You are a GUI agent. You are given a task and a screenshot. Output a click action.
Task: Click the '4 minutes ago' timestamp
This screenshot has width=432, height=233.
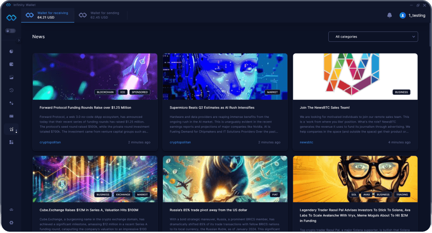click(399, 142)
